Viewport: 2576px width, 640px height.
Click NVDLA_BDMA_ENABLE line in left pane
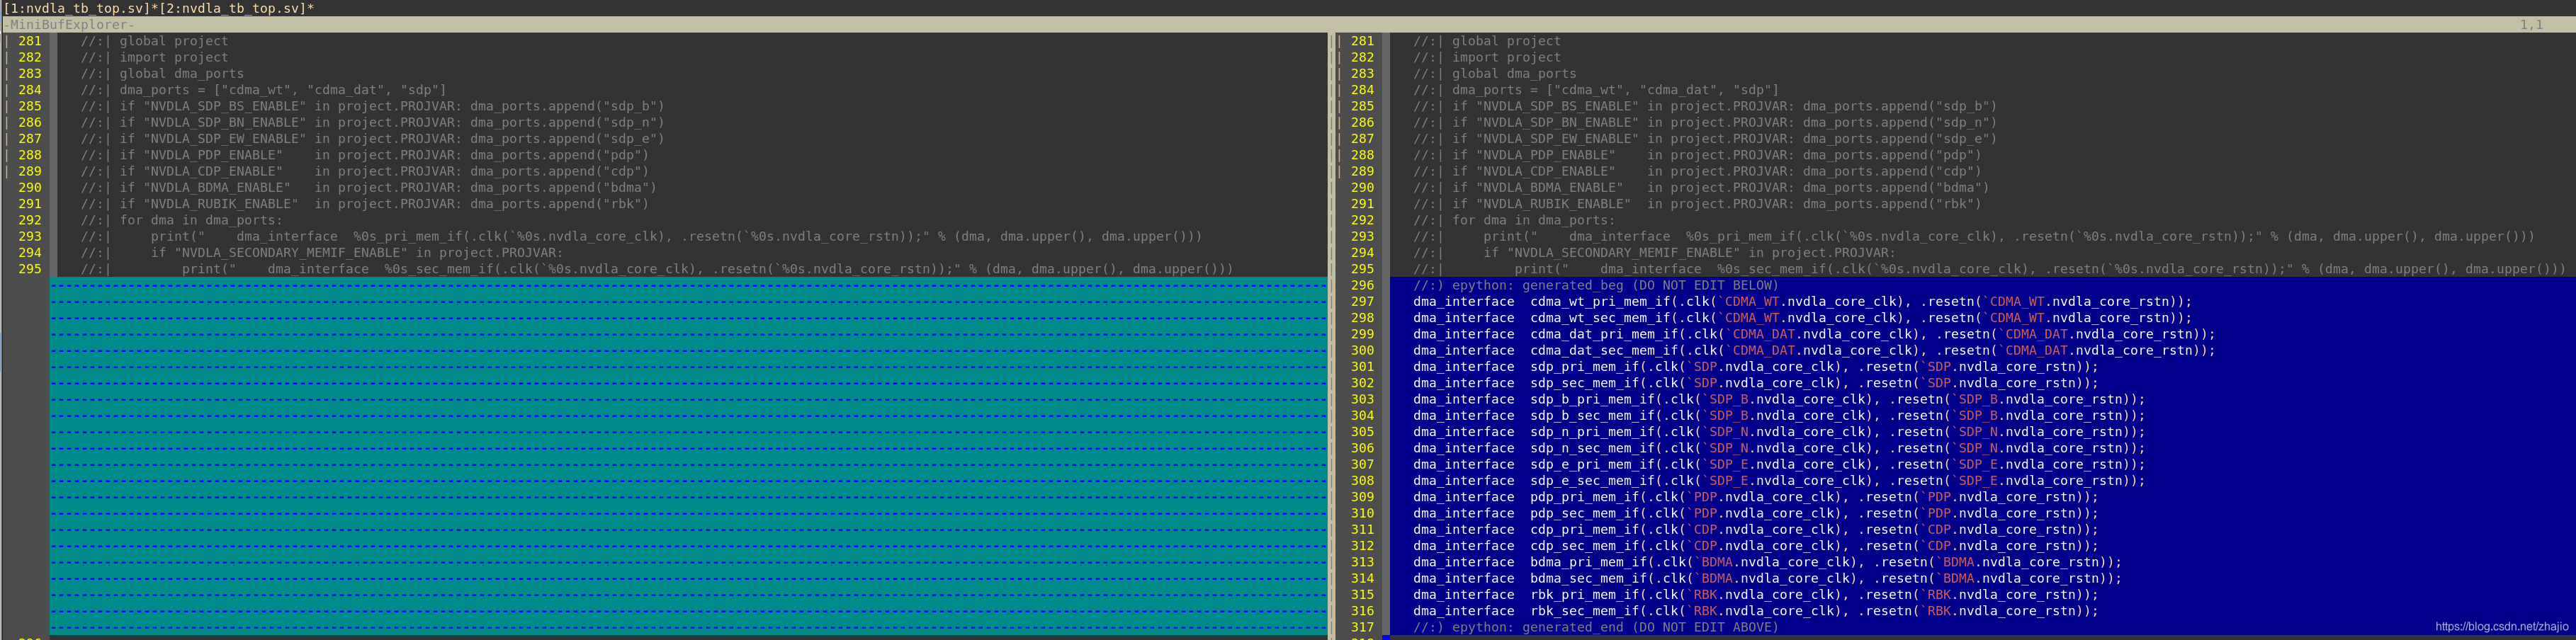(369, 187)
